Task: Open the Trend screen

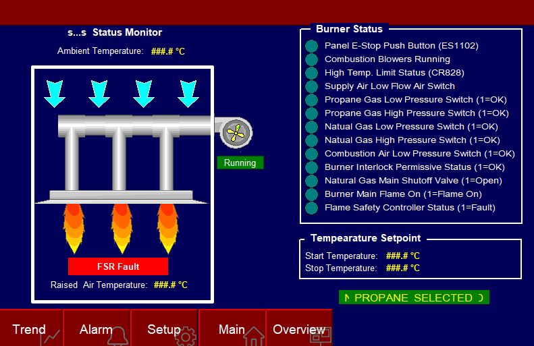Action: click(31, 328)
